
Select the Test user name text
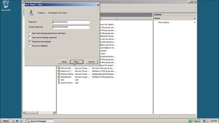coord(62,80)
